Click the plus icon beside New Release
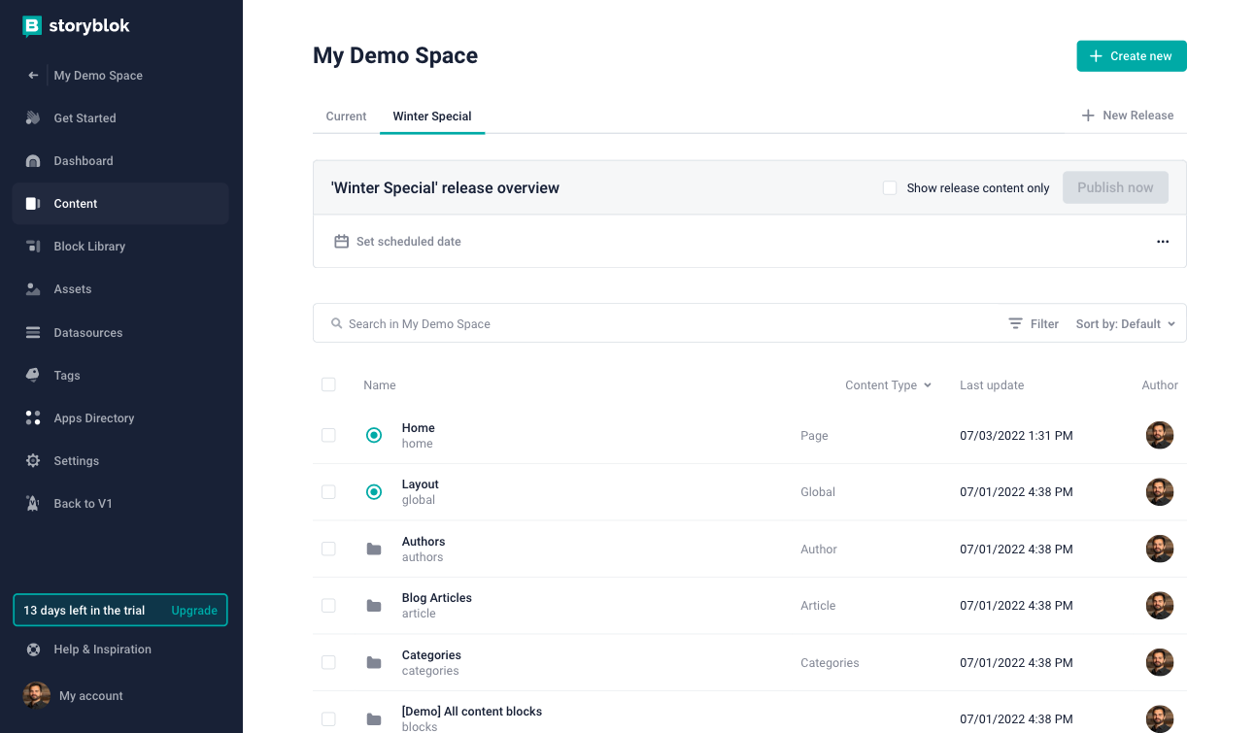The width and height of the screenshot is (1255, 733). tap(1088, 116)
